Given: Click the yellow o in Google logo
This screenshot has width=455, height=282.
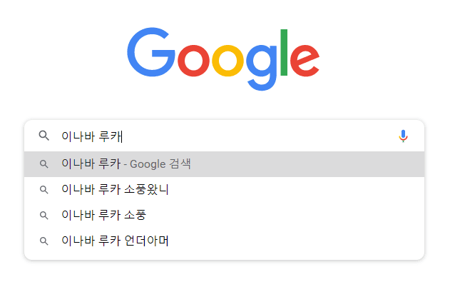Looking at the screenshot, I should click(227, 61).
